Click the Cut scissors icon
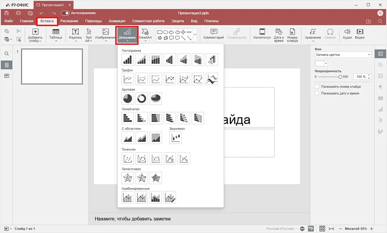The height and width of the screenshot is (233, 387). point(19,31)
